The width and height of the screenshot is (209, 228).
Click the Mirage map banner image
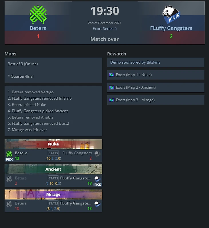(x=53, y=194)
